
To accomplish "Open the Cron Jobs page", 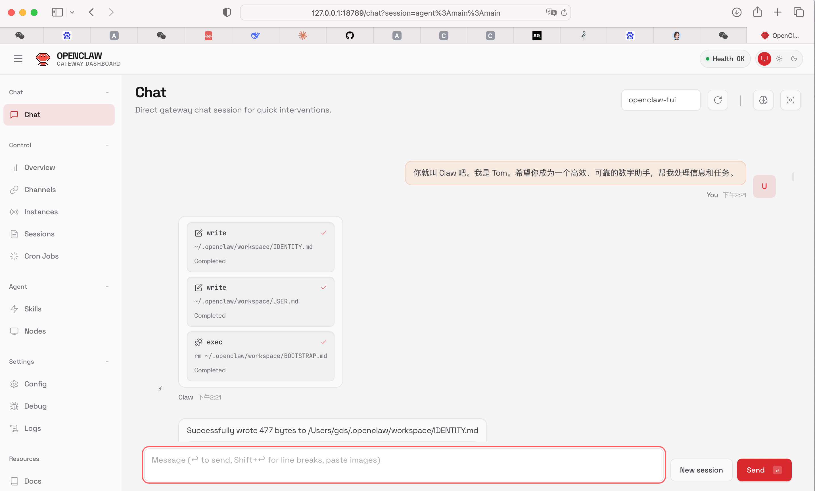I will (41, 256).
